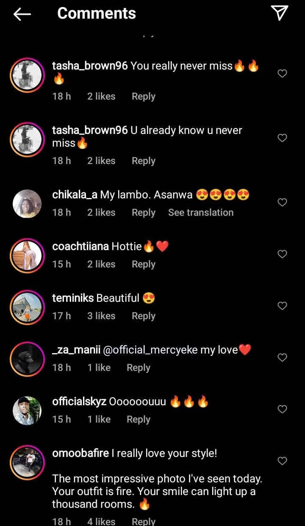
Task: Tap the back arrow to exit Comments
Action: click(x=22, y=14)
